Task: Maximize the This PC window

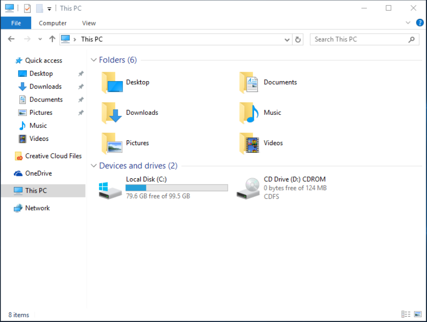Action: coord(388,8)
